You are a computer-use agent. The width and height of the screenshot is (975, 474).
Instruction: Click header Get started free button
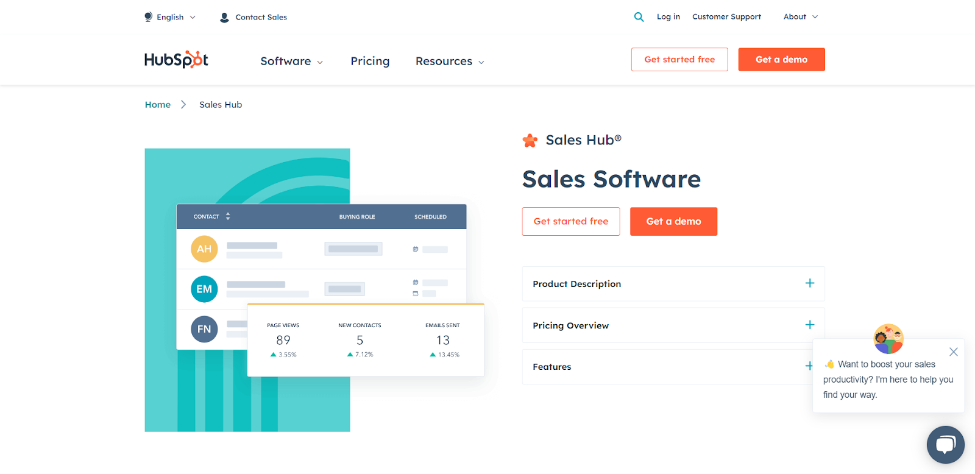click(x=679, y=60)
